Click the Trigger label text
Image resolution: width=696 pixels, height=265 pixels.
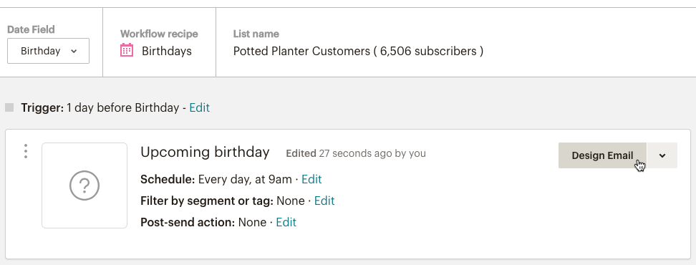click(x=42, y=107)
